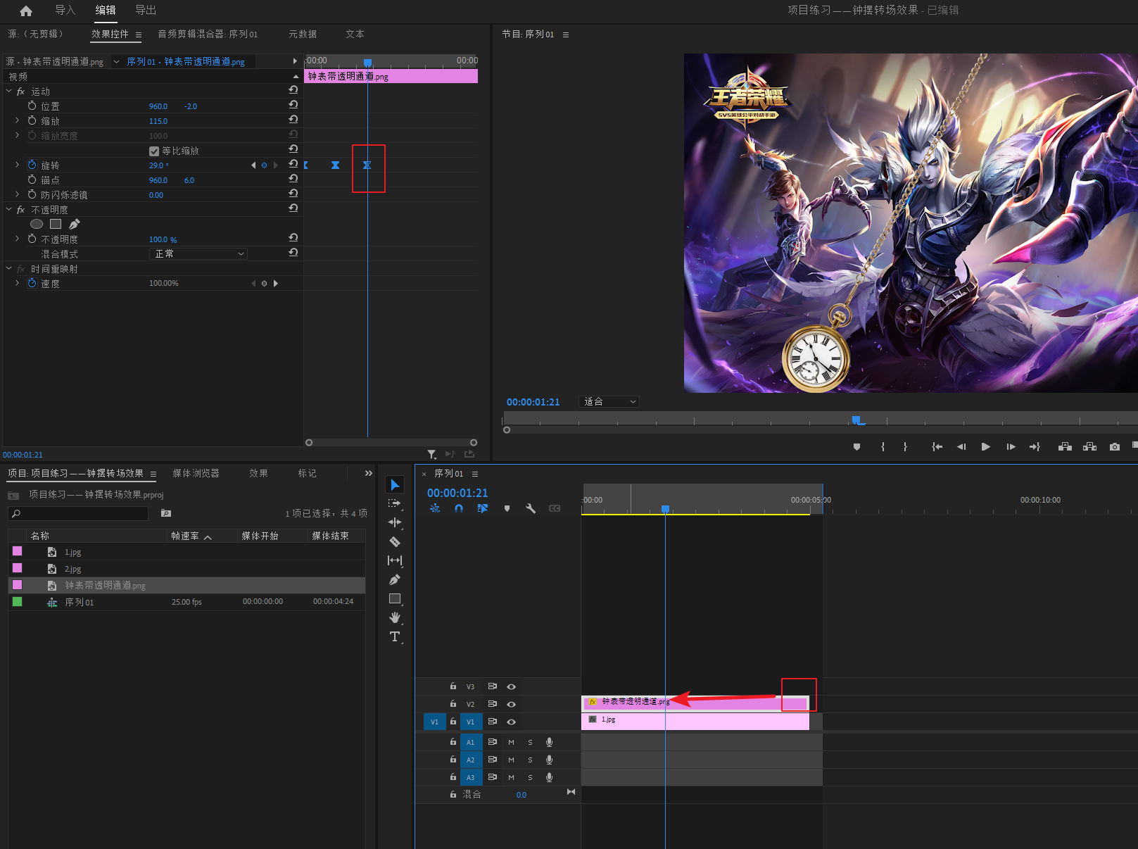Select the Hand tool
The height and width of the screenshot is (849, 1138).
(x=395, y=617)
